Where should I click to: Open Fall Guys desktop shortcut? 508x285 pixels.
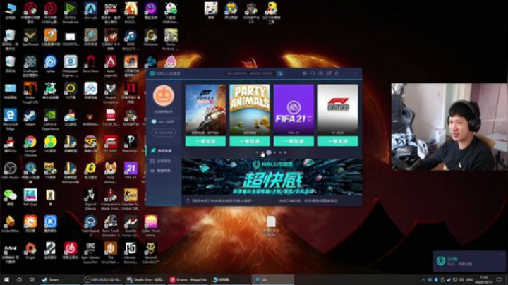tap(30, 198)
